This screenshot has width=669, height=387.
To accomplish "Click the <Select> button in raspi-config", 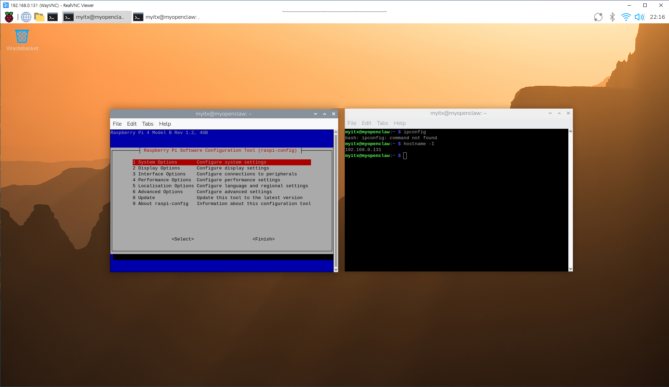I will [182, 239].
